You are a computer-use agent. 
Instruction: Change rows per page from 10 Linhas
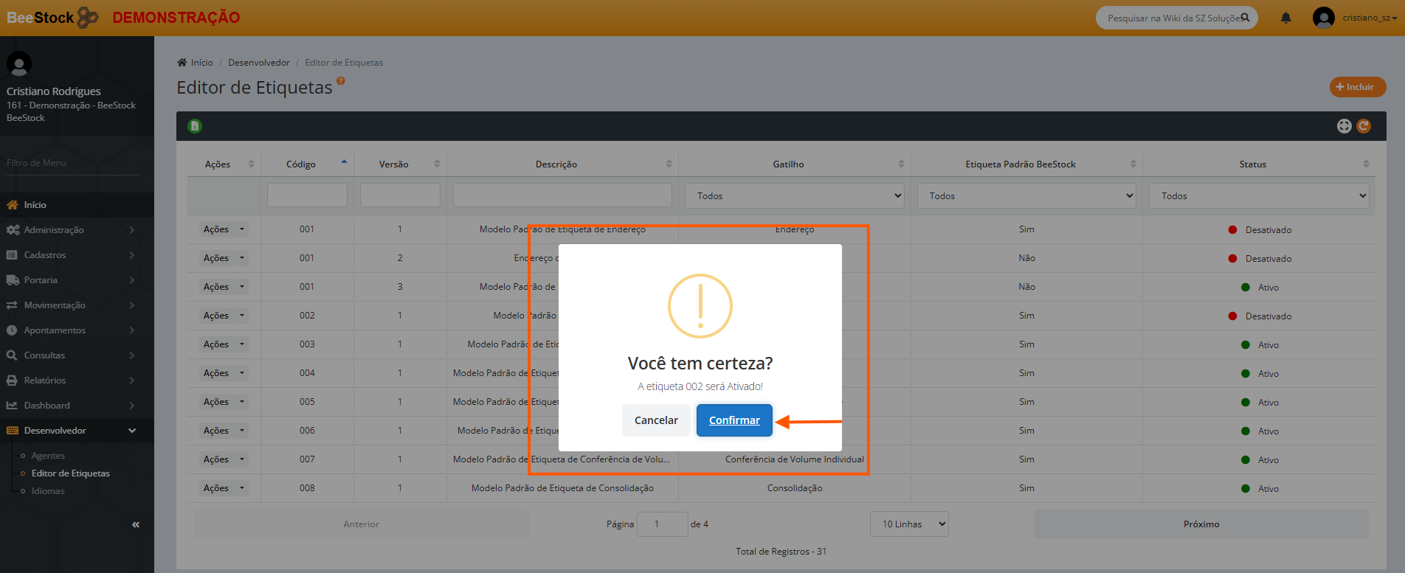[x=909, y=524]
